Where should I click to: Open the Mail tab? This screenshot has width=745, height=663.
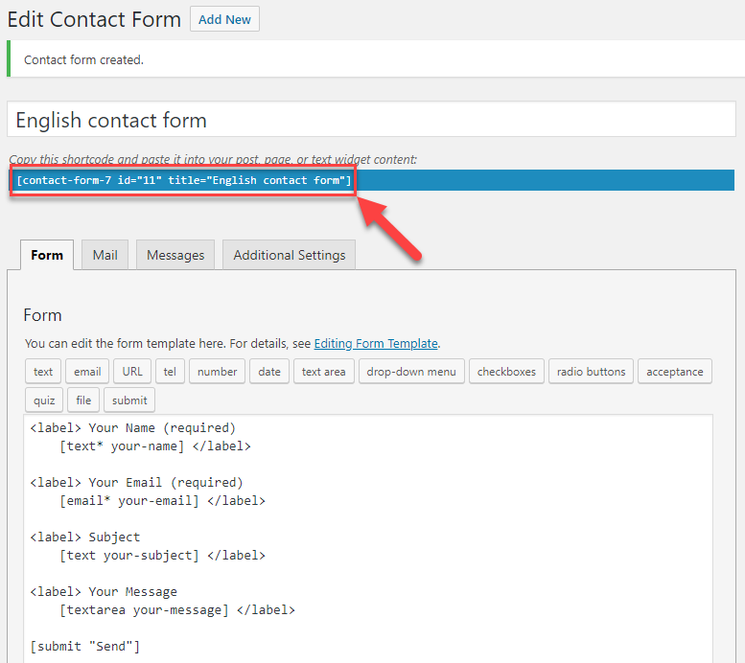point(105,255)
